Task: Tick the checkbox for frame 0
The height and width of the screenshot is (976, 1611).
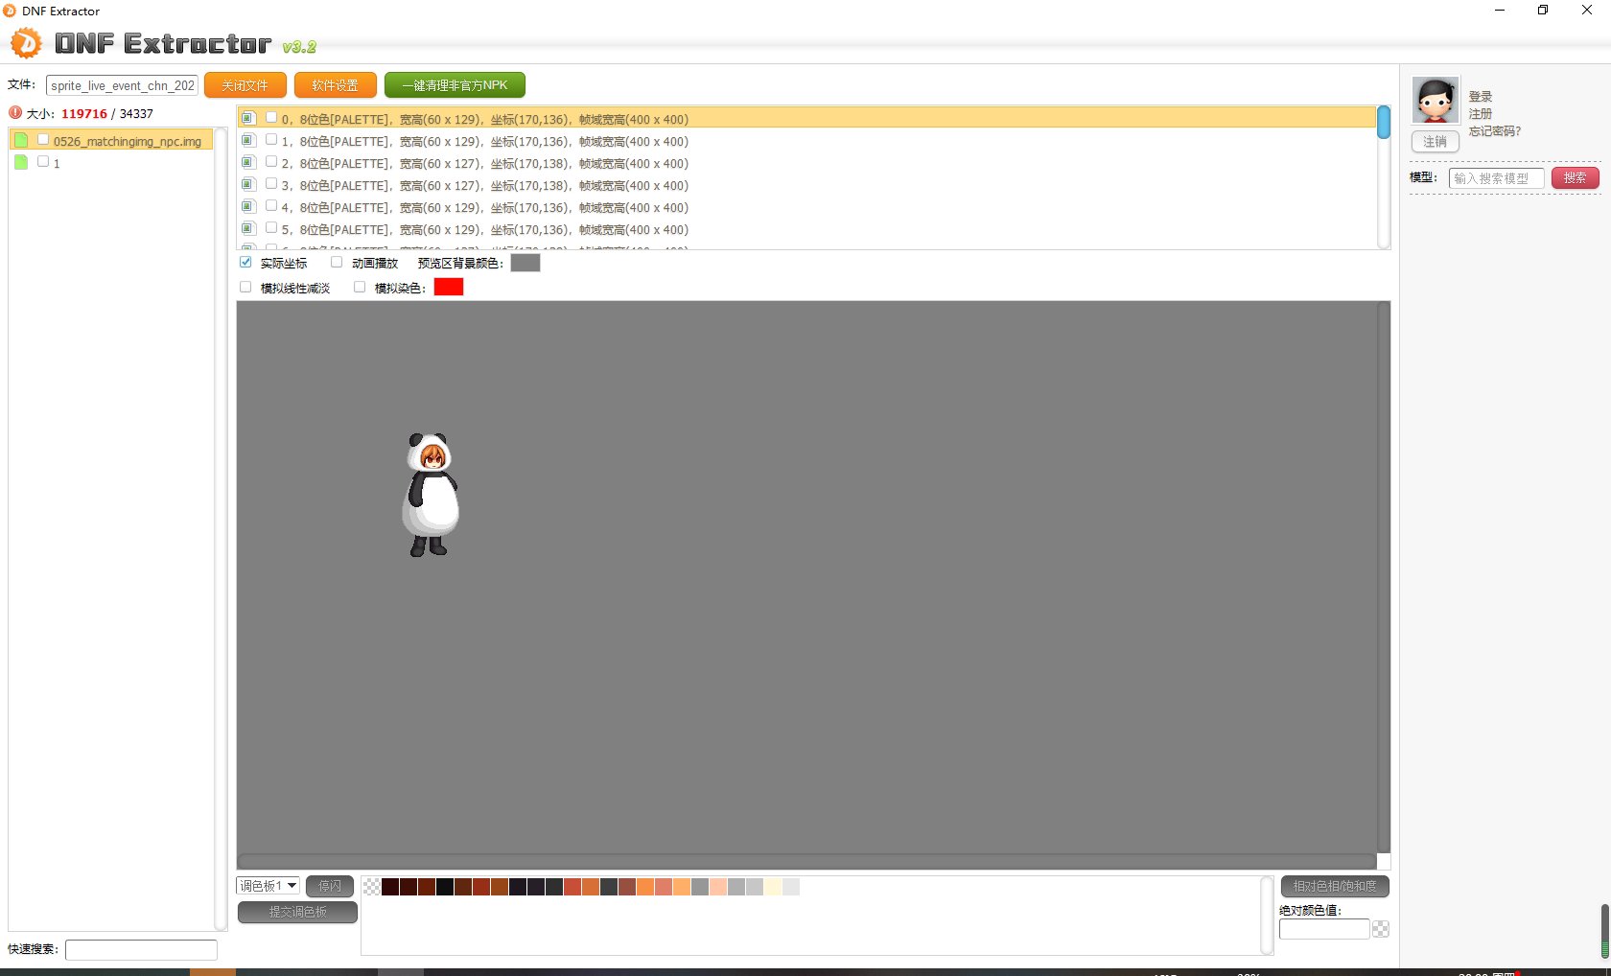Action: [271, 117]
